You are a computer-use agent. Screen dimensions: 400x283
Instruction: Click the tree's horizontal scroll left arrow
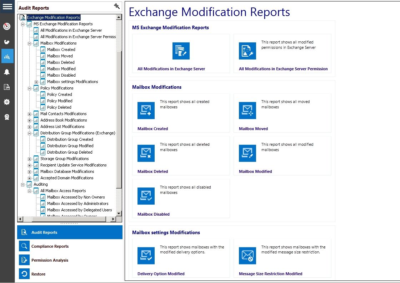pyautogui.click(x=20, y=219)
